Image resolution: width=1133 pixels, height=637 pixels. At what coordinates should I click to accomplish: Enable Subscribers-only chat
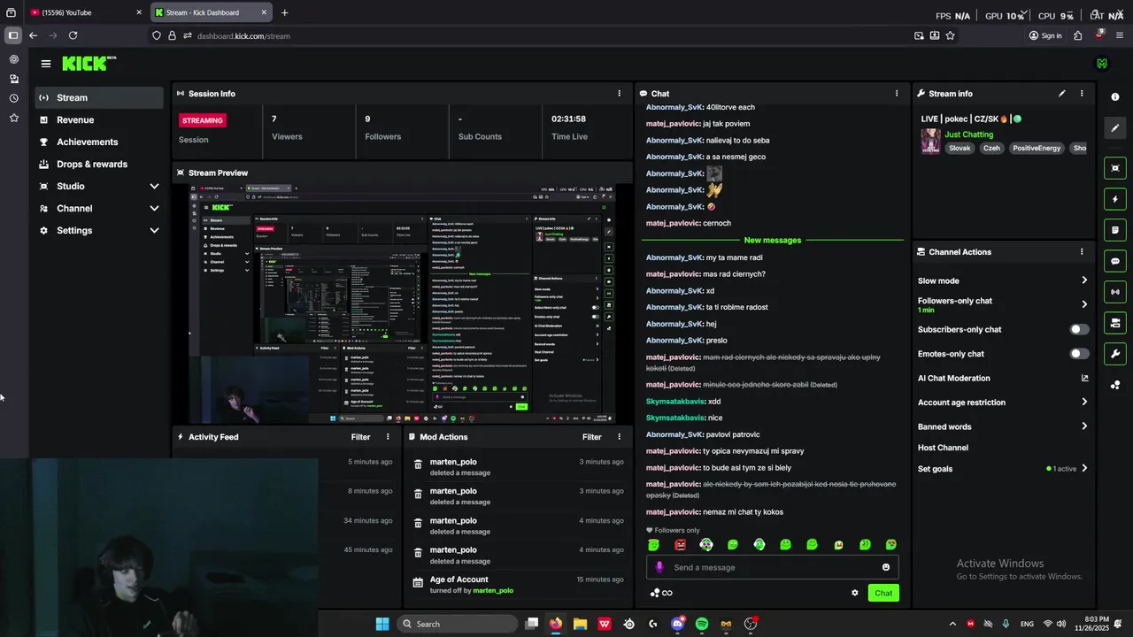pyautogui.click(x=1079, y=329)
